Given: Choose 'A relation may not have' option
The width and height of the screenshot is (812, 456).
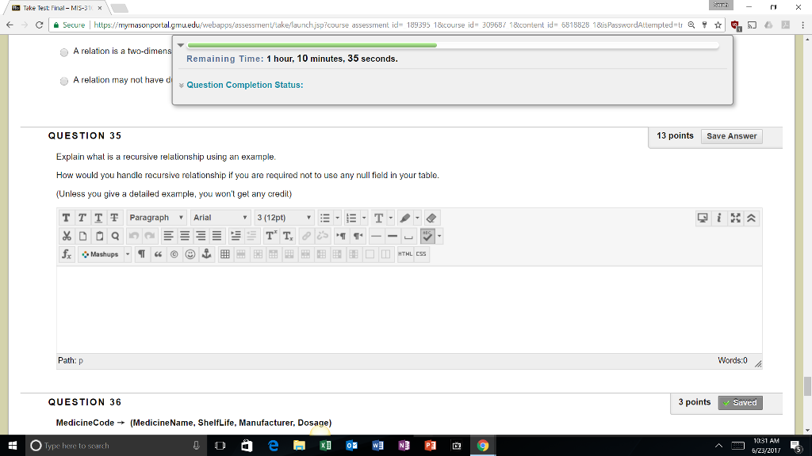Looking at the screenshot, I should click(63, 81).
